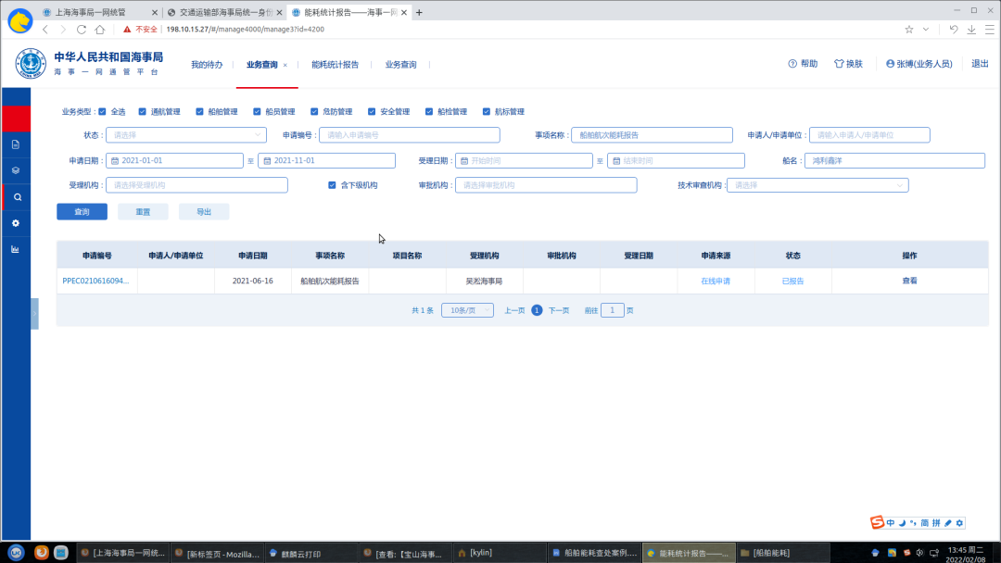Viewport: 1001px width, 563px height.
Task: Click the Maritime Safety Administration logo
Action: [31, 64]
